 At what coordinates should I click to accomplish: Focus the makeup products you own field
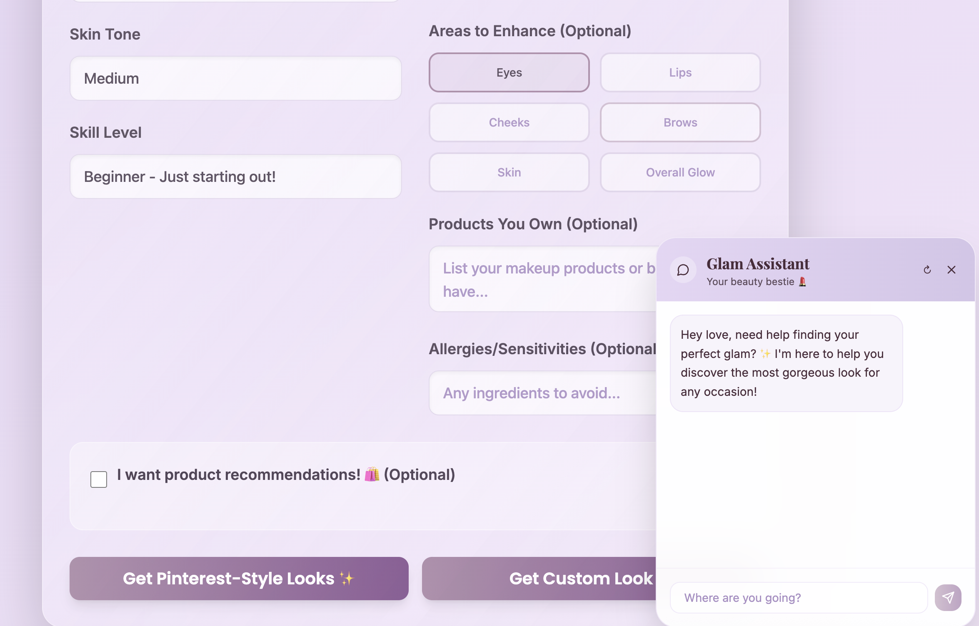pos(542,279)
